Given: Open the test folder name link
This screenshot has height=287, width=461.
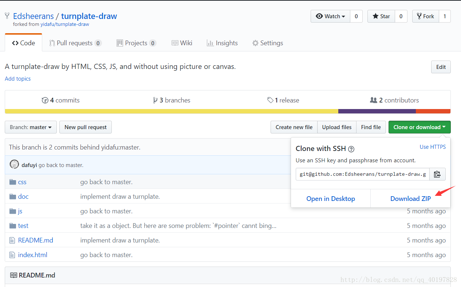Looking at the screenshot, I should tap(23, 226).
